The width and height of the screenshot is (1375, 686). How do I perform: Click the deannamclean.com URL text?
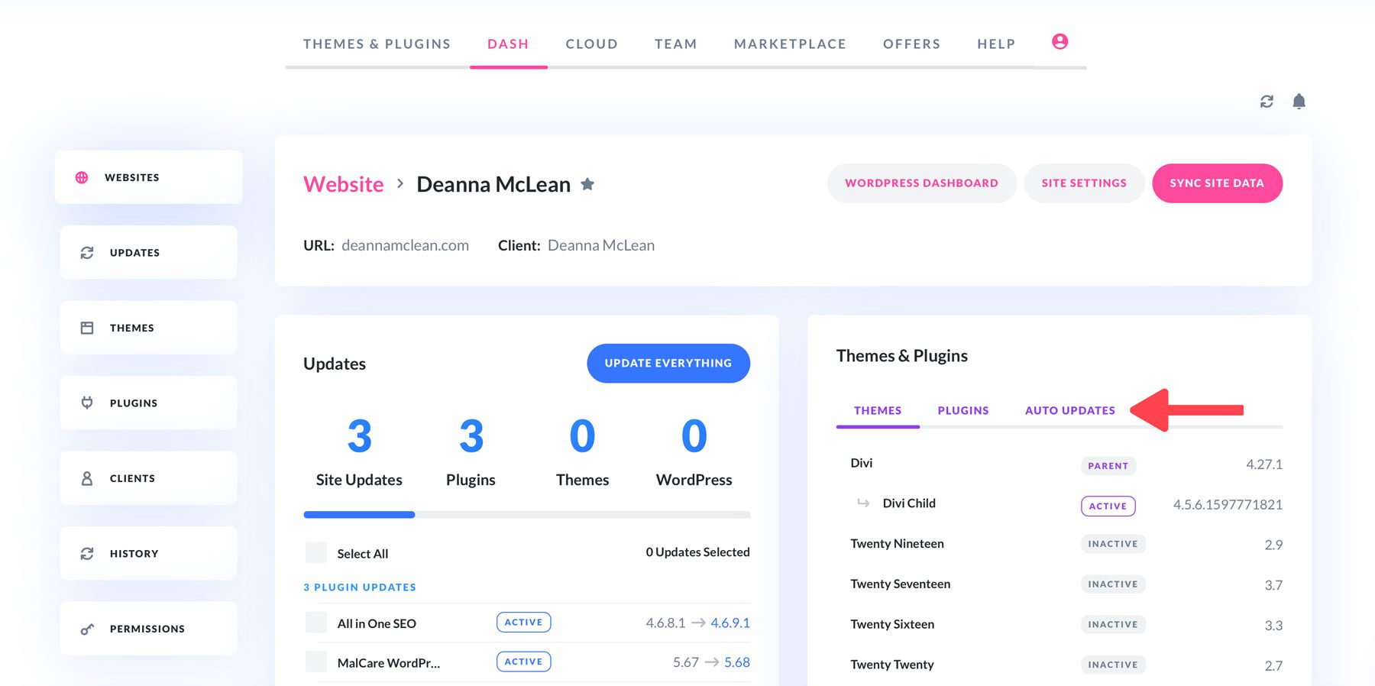point(405,245)
